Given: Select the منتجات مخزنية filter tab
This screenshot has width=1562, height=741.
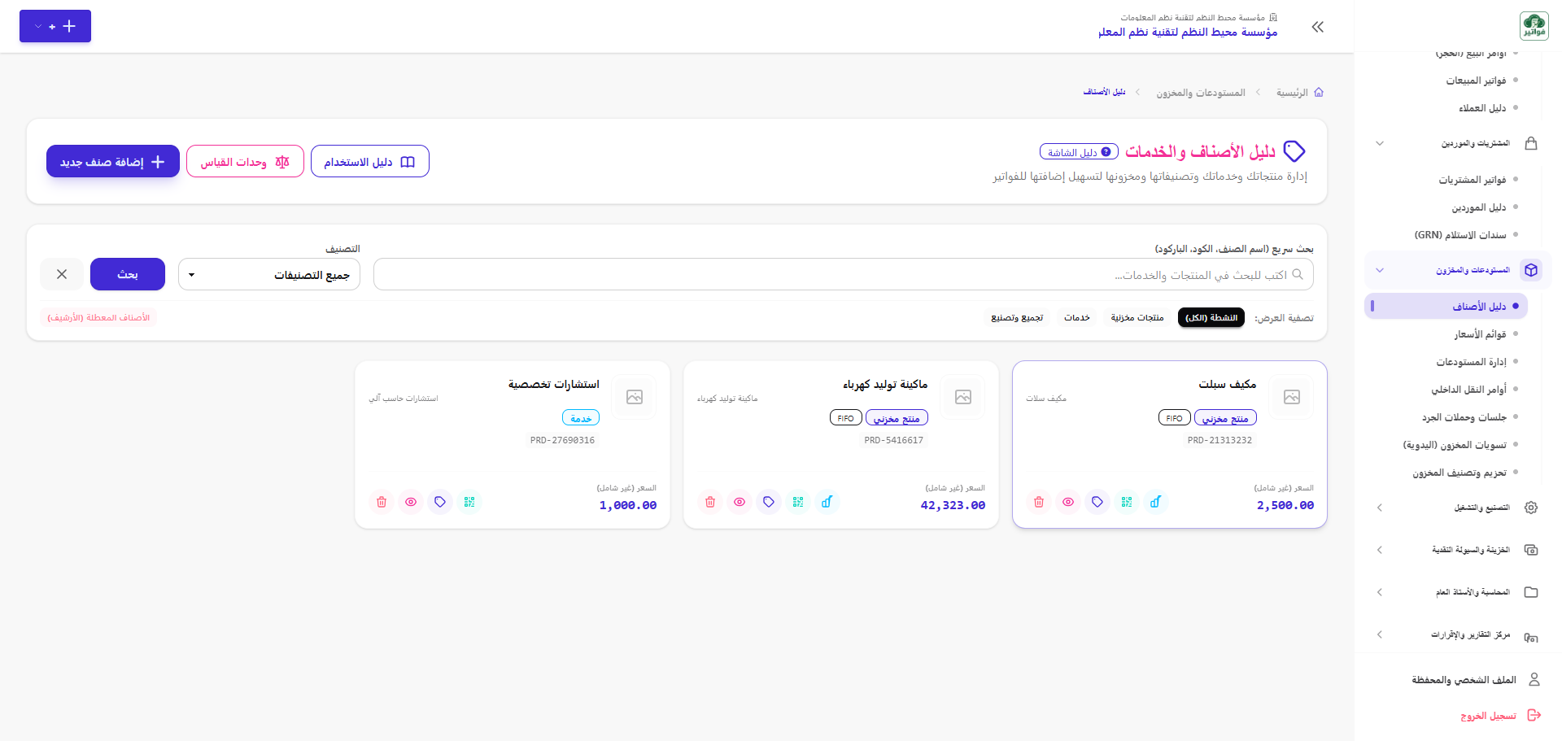Looking at the screenshot, I should point(1137,318).
